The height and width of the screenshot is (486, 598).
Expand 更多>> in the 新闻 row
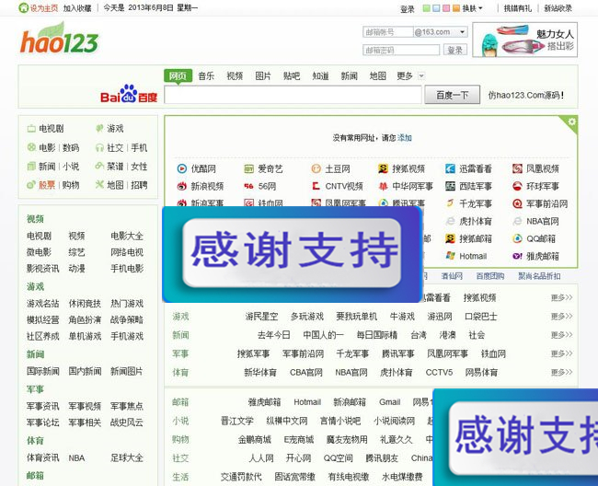tap(561, 335)
